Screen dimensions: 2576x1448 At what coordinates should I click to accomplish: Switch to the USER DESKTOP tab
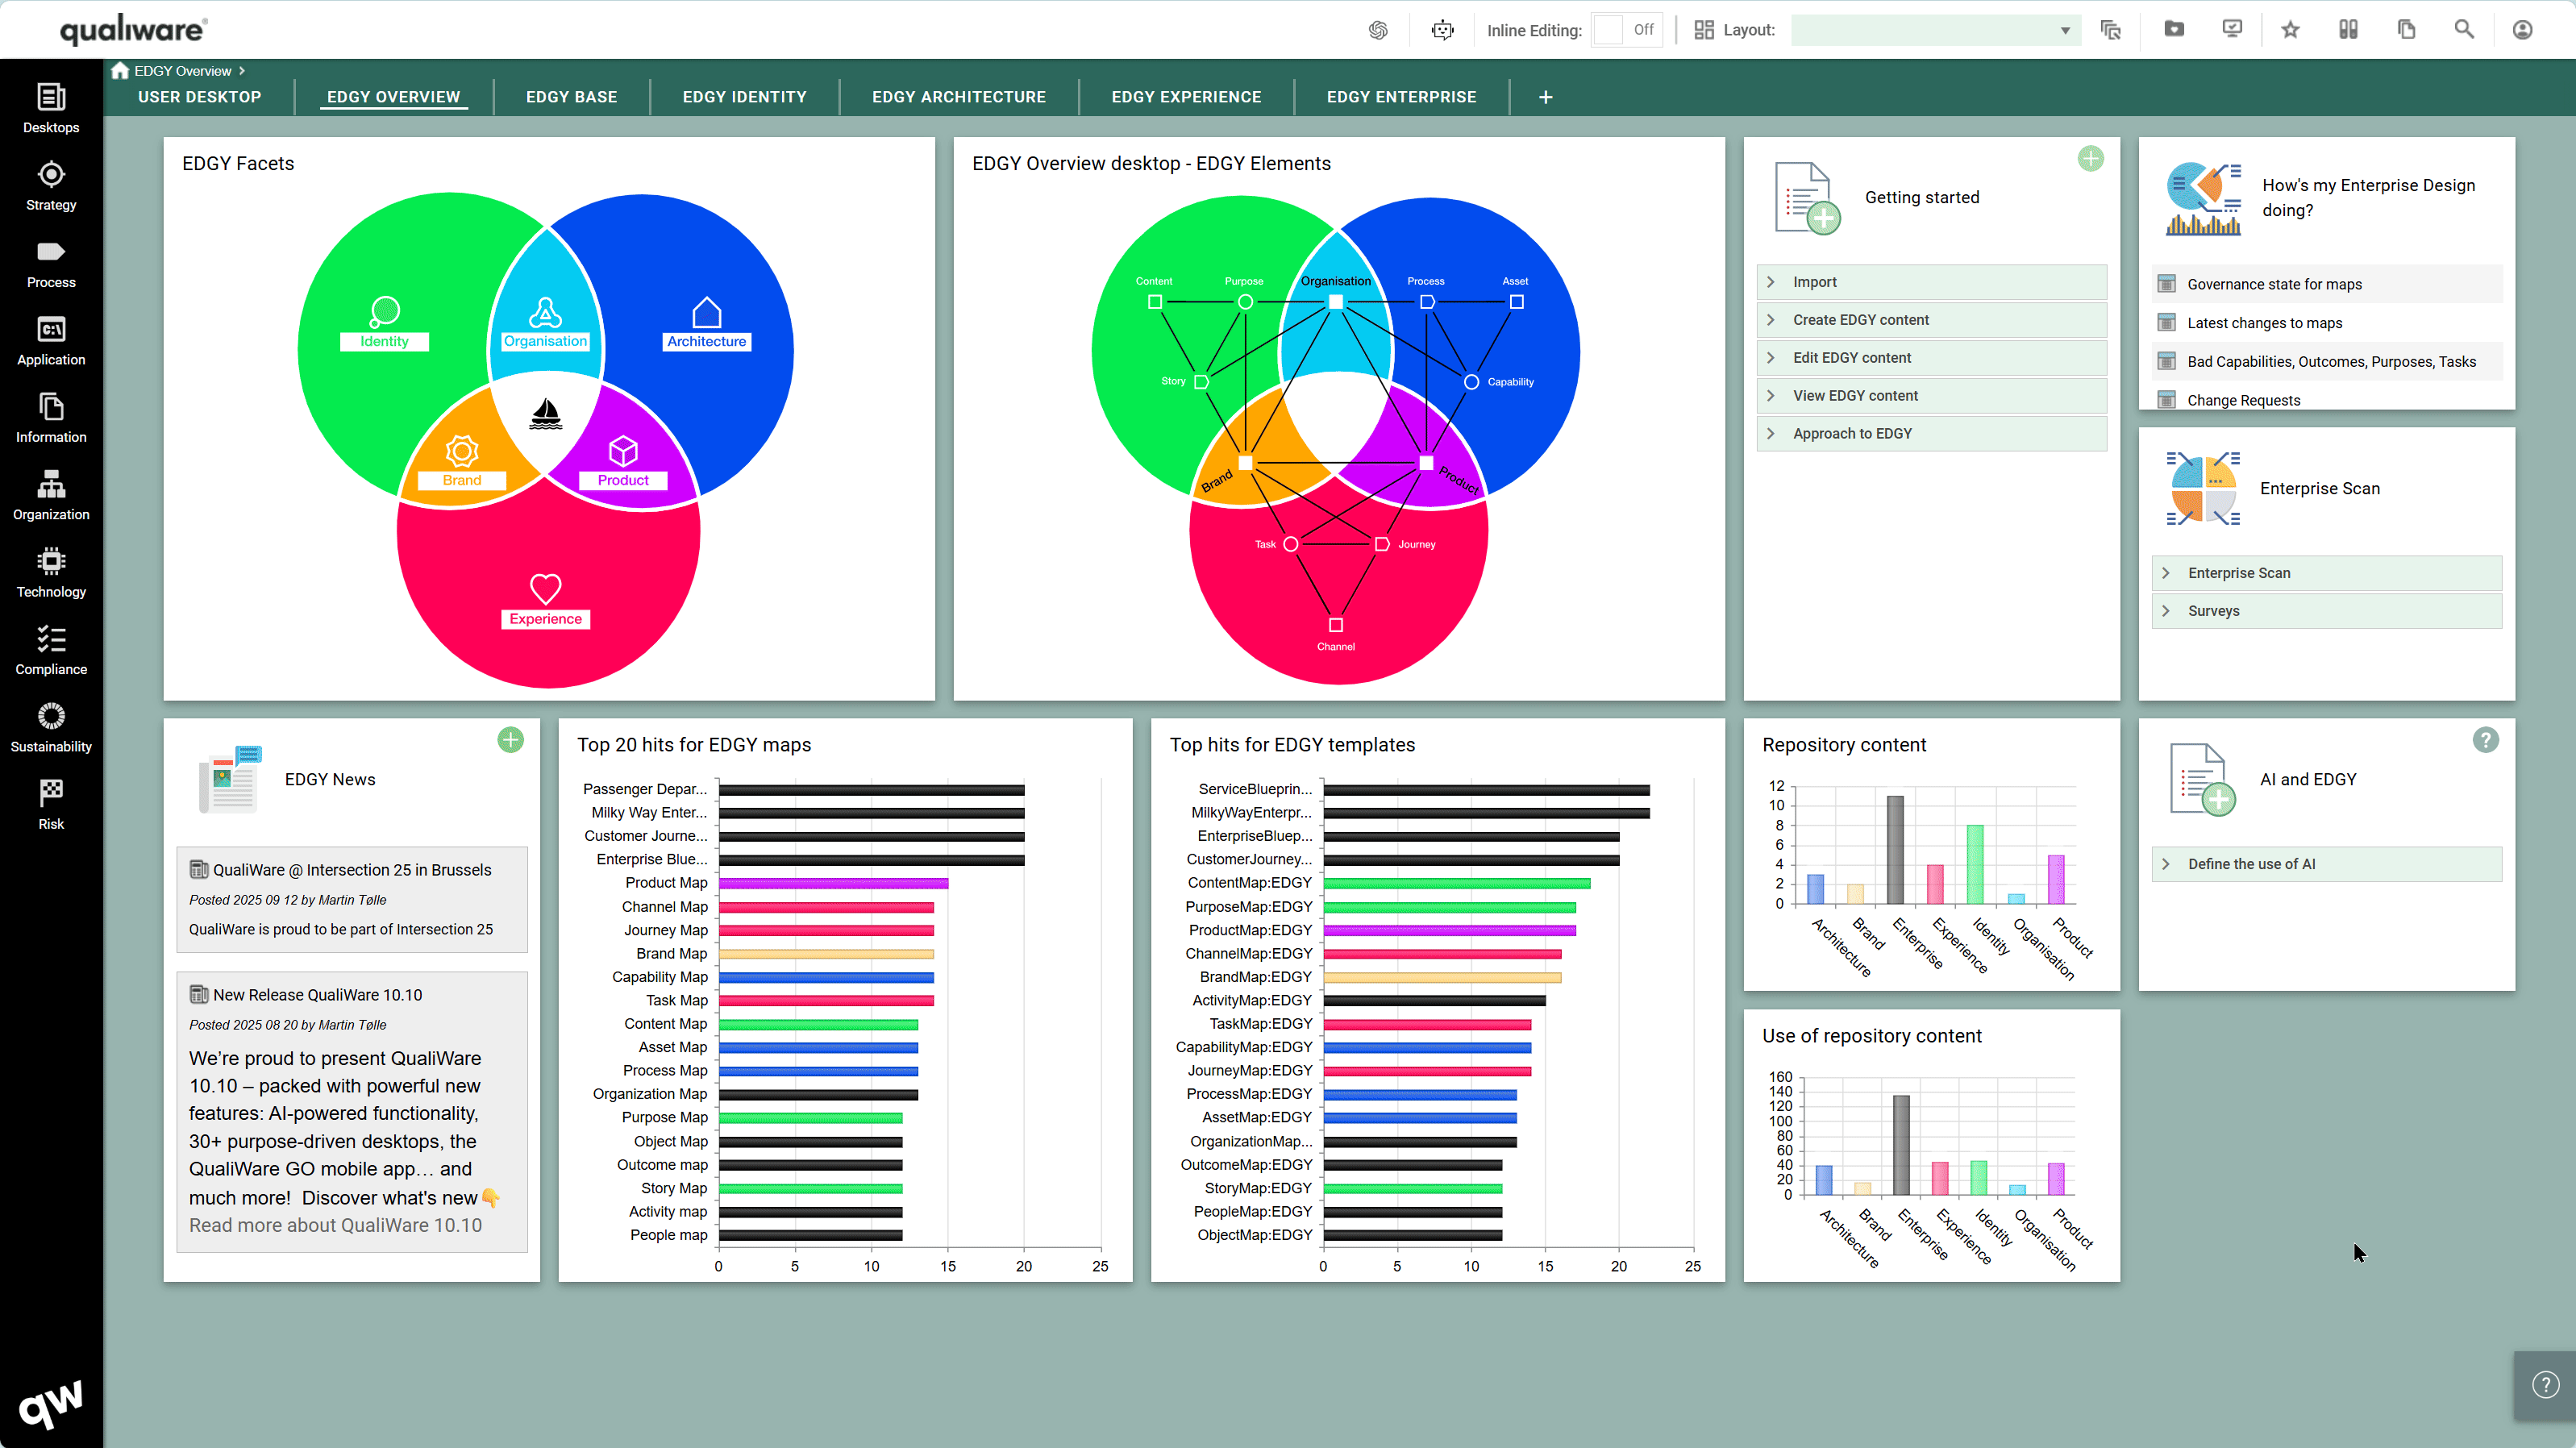click(199, 97)
